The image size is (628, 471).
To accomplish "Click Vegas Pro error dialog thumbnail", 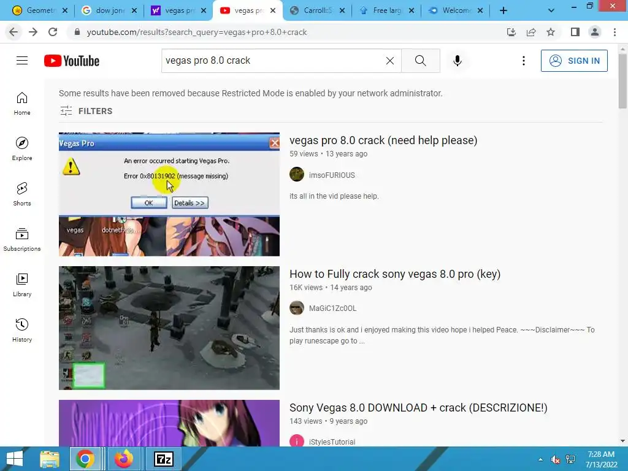I will coord(169,194).
